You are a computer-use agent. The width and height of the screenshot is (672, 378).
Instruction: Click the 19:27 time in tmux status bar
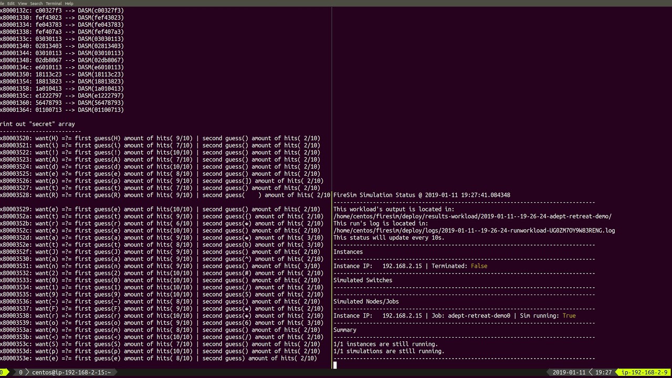click(603, 372)
